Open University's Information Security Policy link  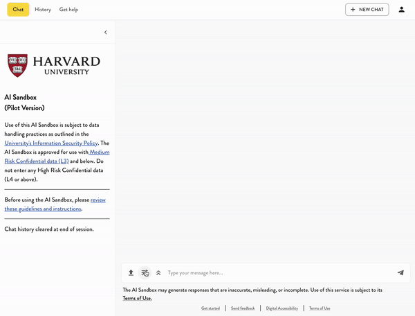click(51, 143)
